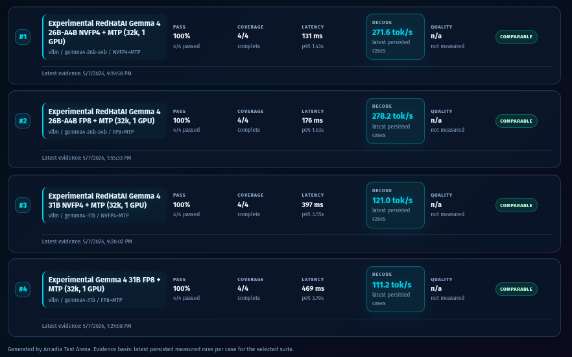Open the Gemma 4 31B FP8 + MTP title
572x357 pixels.
click(x=104, y=284)
